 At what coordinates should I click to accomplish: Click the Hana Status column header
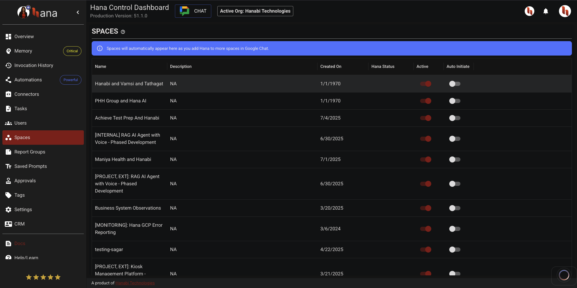point(383,67)
